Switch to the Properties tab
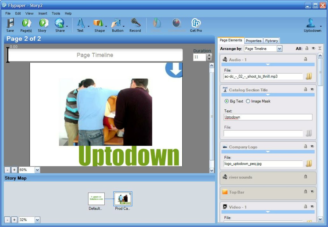 (253, 41)
